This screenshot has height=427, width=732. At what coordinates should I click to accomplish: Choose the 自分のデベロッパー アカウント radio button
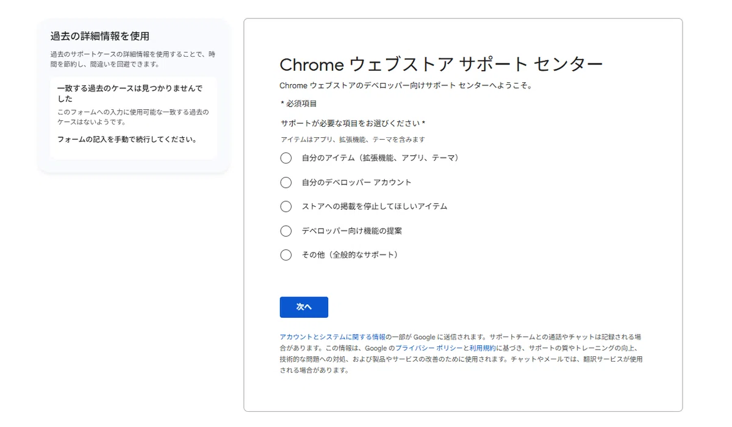286,182
